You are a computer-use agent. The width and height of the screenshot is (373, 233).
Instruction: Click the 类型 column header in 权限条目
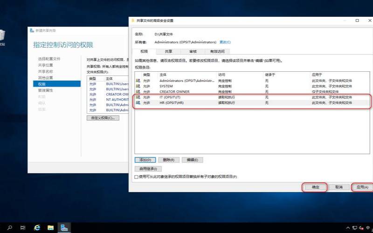click(146, 75)
